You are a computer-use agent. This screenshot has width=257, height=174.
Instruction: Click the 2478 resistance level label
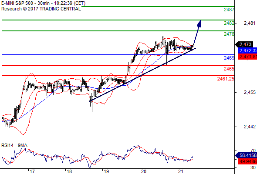pos(229,34)
